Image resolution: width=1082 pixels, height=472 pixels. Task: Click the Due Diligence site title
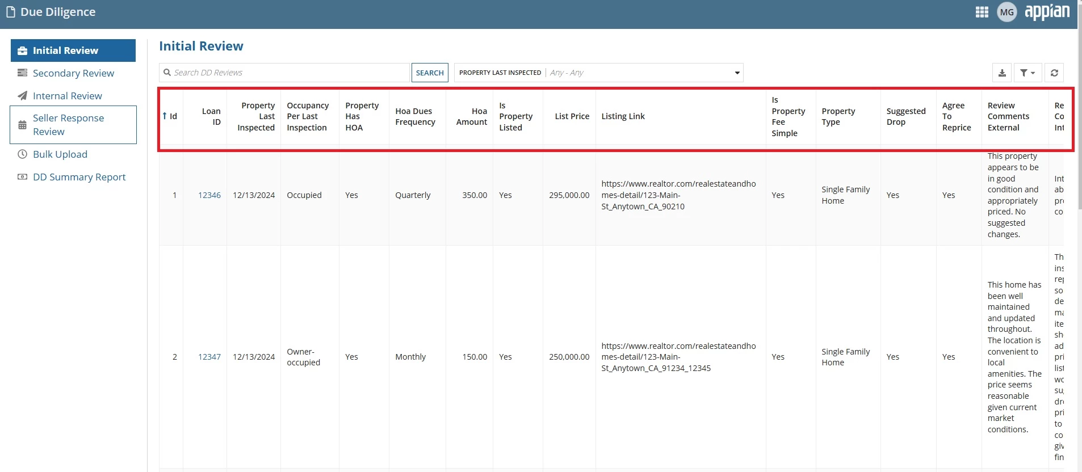point(58,12)
